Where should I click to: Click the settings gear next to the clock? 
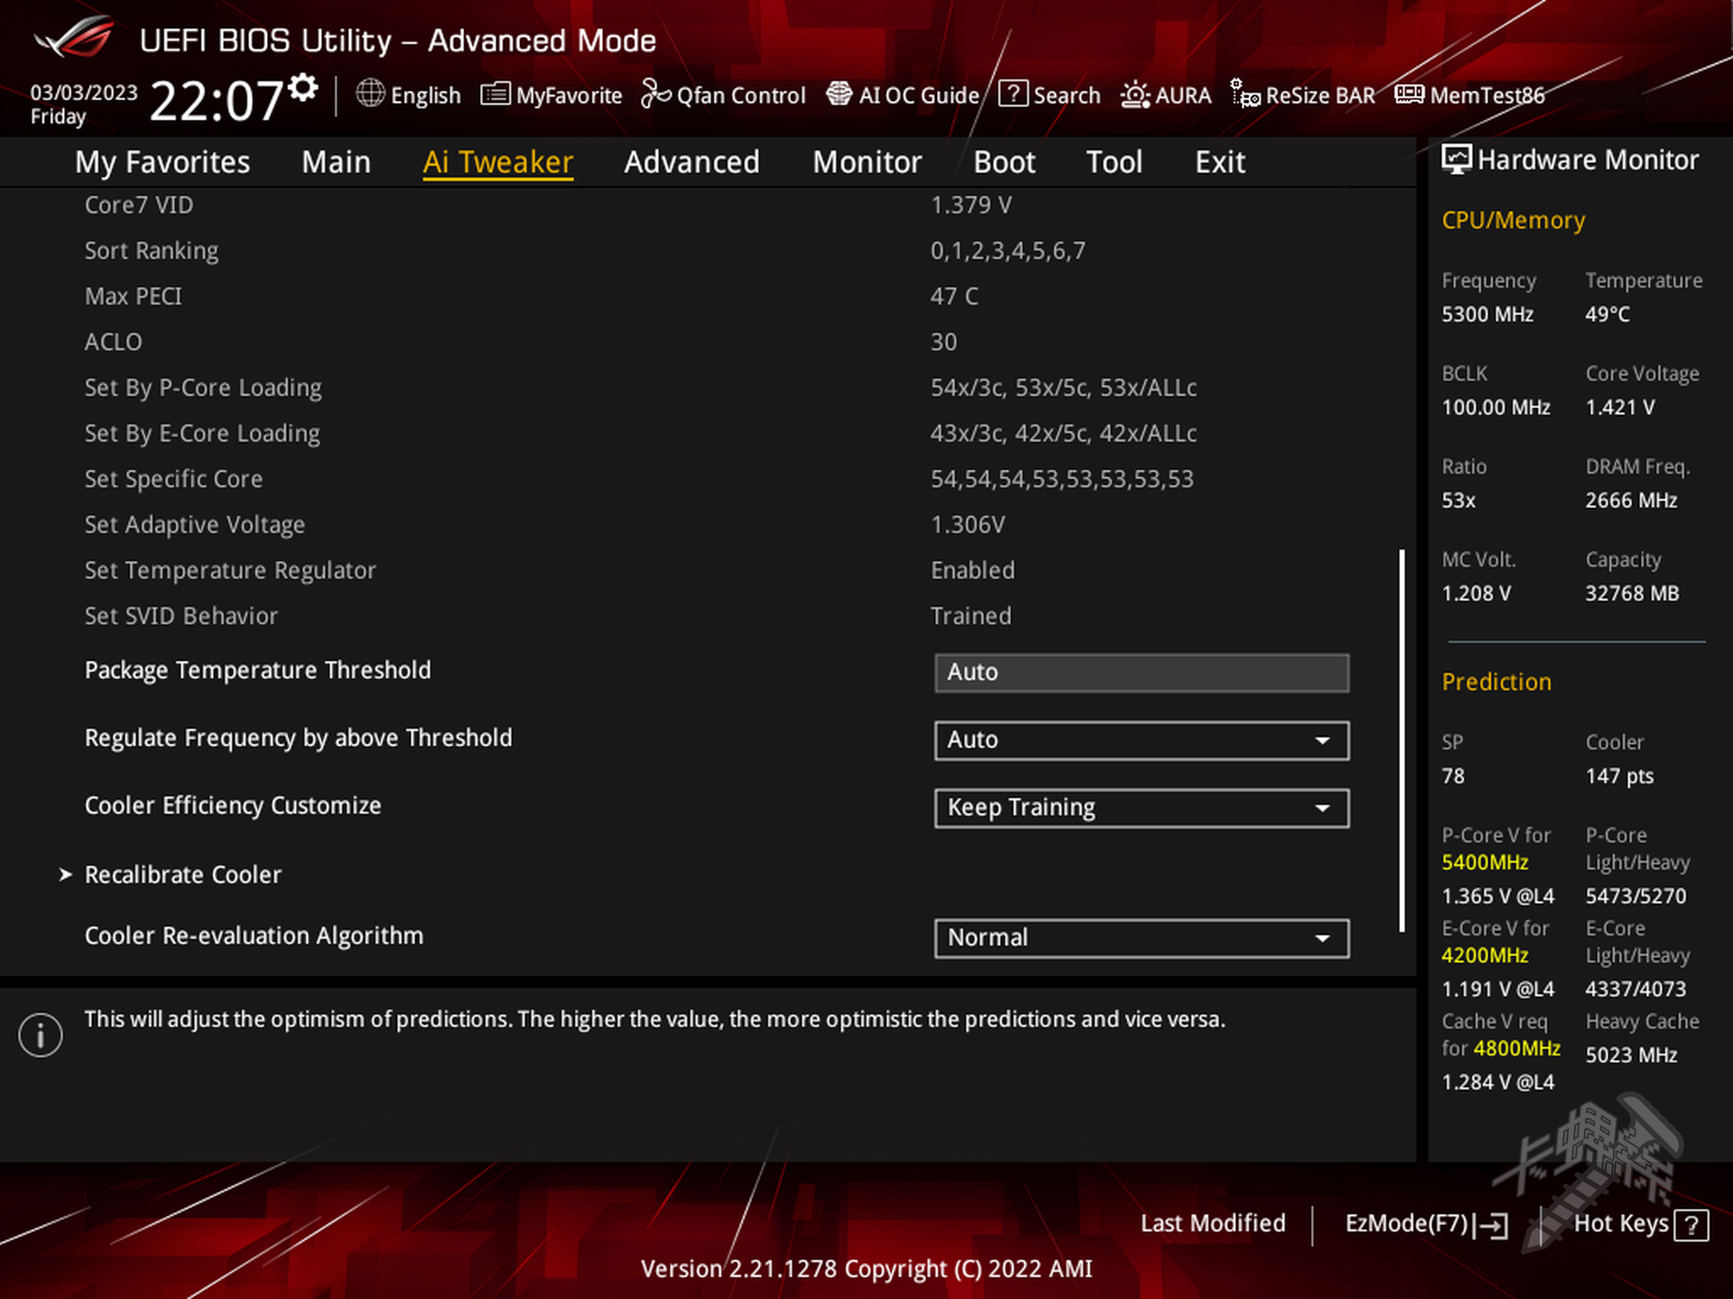tap(303, 88)
